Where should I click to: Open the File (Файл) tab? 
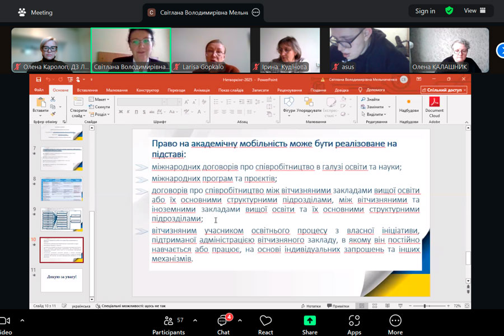pyautogui.click(x=39, y=90)
